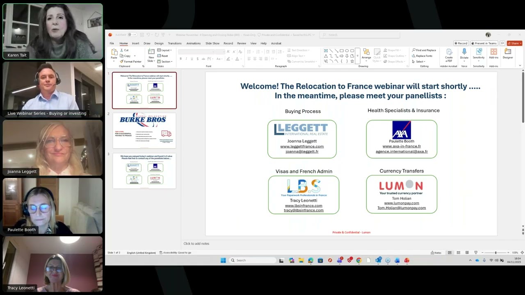Viewport: 525px width, 295px height.
Task: Expand the Layout dropdown
Action: pos(164,50)
